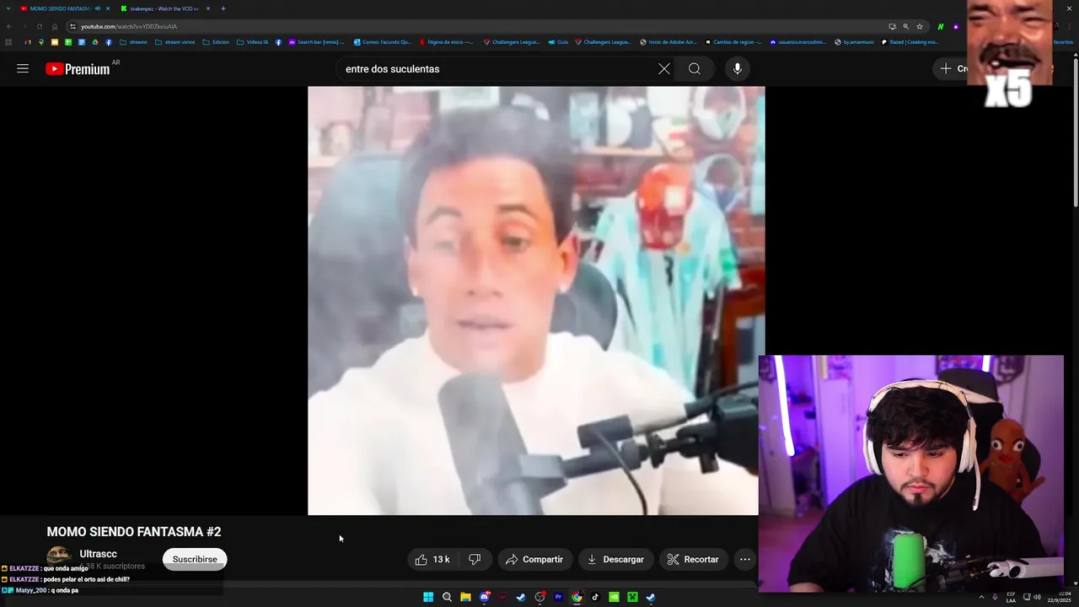Open the "Página de inicio" bookmark
This screenshot has width=1079, height=607.
pyautogui.click(x=446, y=42)
